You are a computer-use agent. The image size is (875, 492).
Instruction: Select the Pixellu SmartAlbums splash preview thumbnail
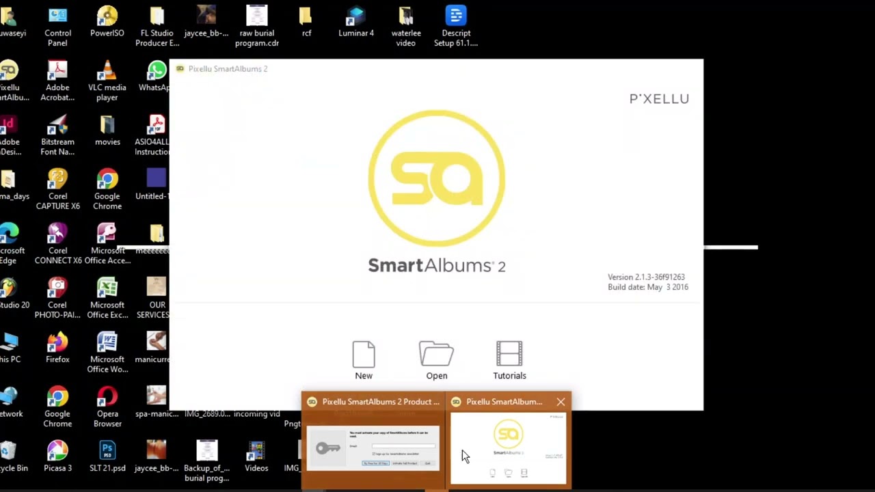[508, 448]
